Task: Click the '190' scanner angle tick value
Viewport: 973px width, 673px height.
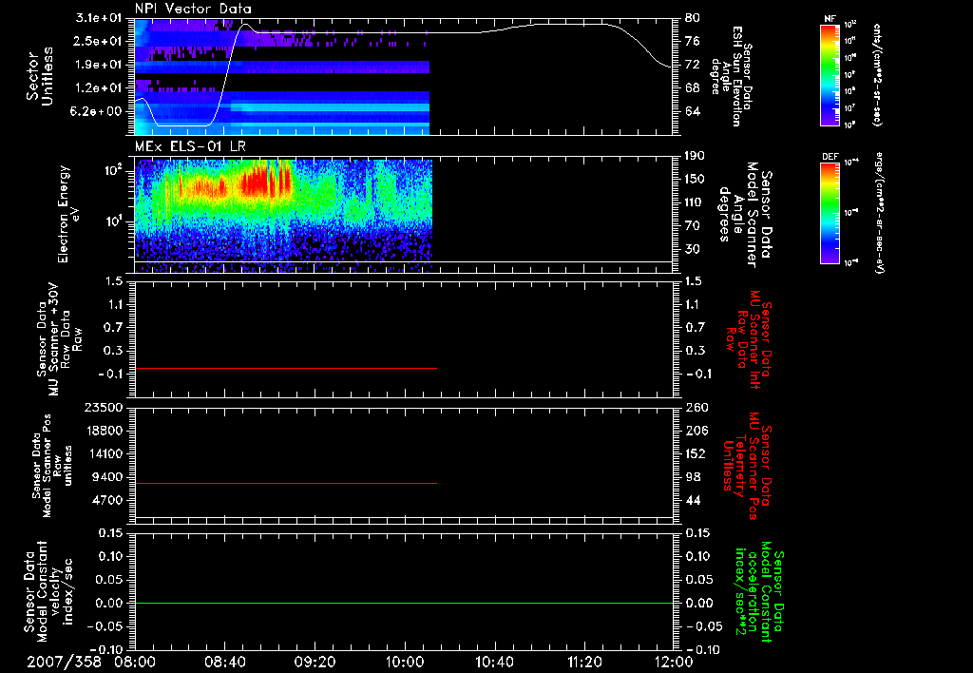Action: [x=696, y=156]
